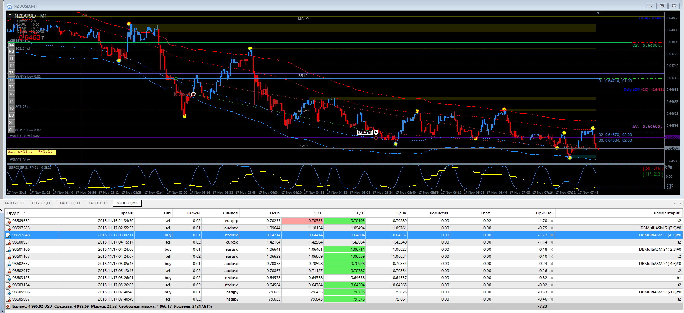Close order 98597848 with its X icon
Image resolution: width=684 pixels, height=313 pixels.
552,235
